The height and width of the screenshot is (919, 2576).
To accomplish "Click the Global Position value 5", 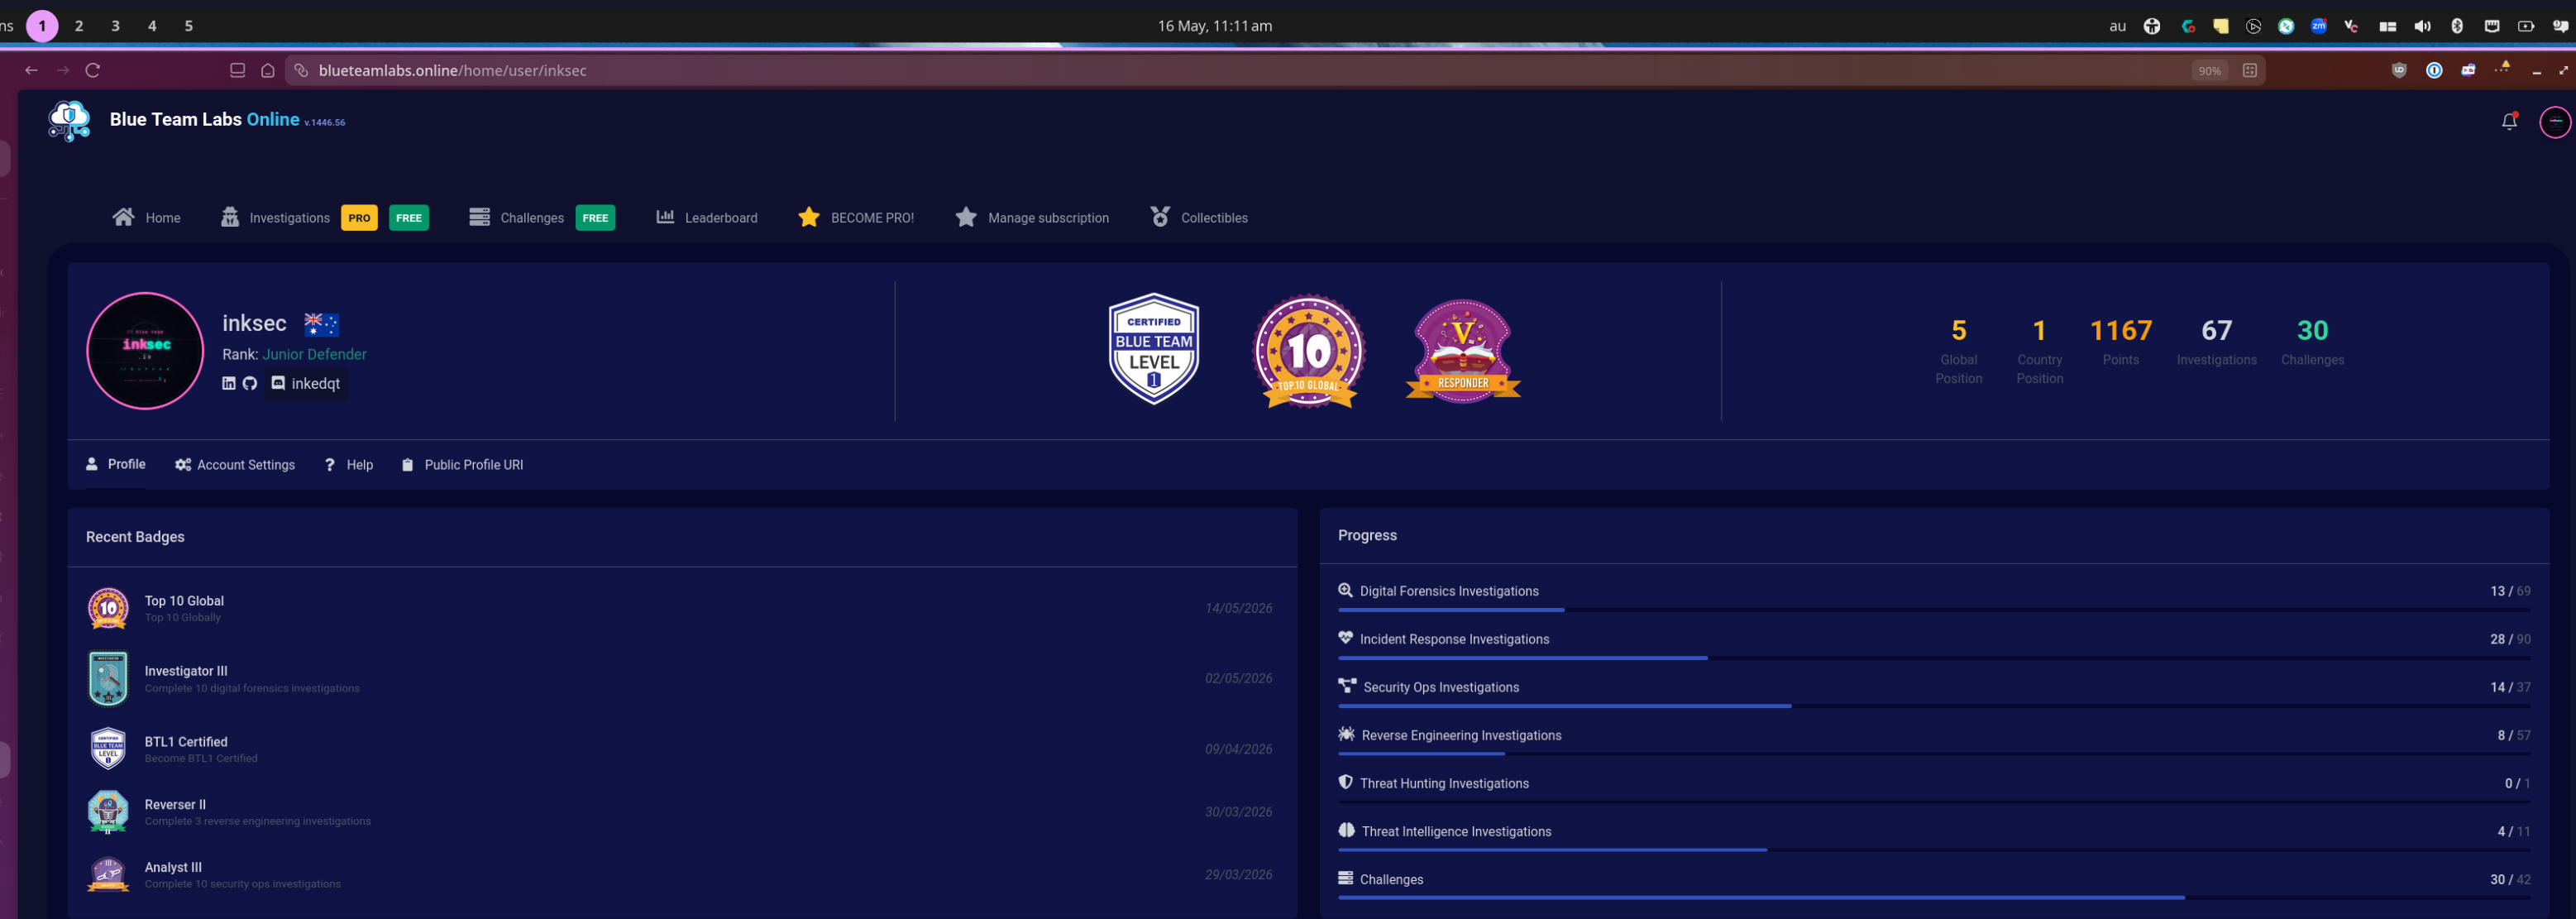I will click(1958, 330).
